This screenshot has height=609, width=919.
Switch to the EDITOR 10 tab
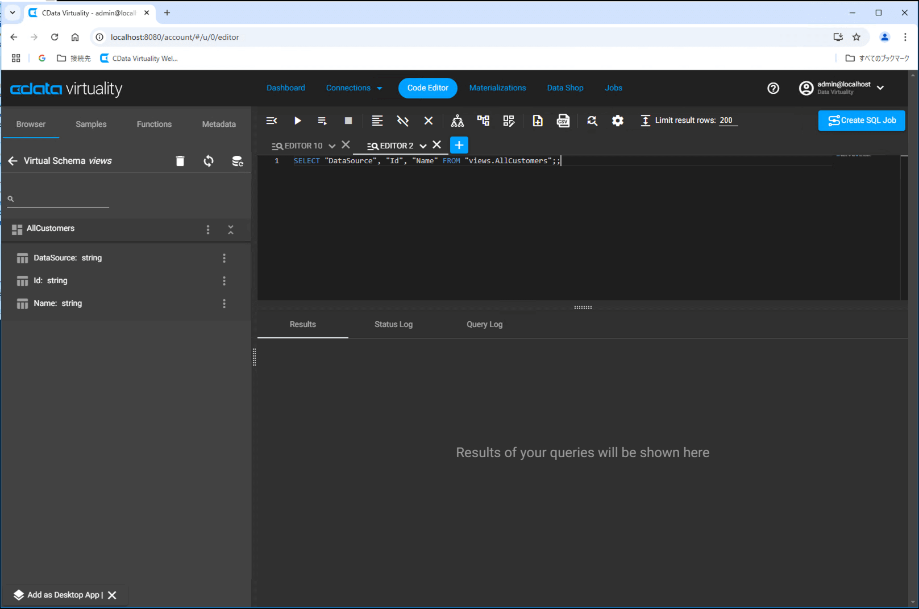(x=298, y=146)
